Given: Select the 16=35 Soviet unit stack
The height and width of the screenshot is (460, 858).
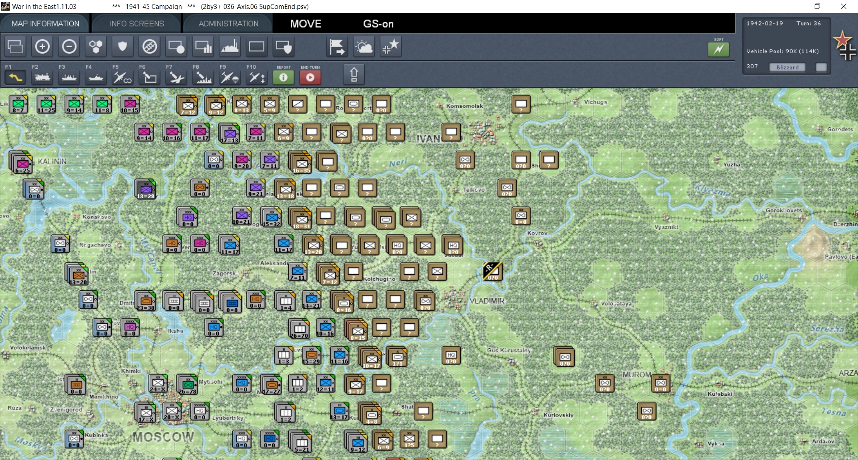Looking at the screenshot, I should point(301,163).
